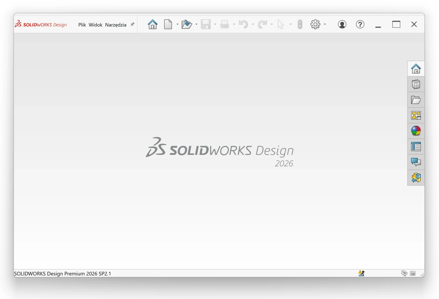Click the Save floppy disk icon
439x299 pixels.
pyautogui.click(x=206, y=24)
